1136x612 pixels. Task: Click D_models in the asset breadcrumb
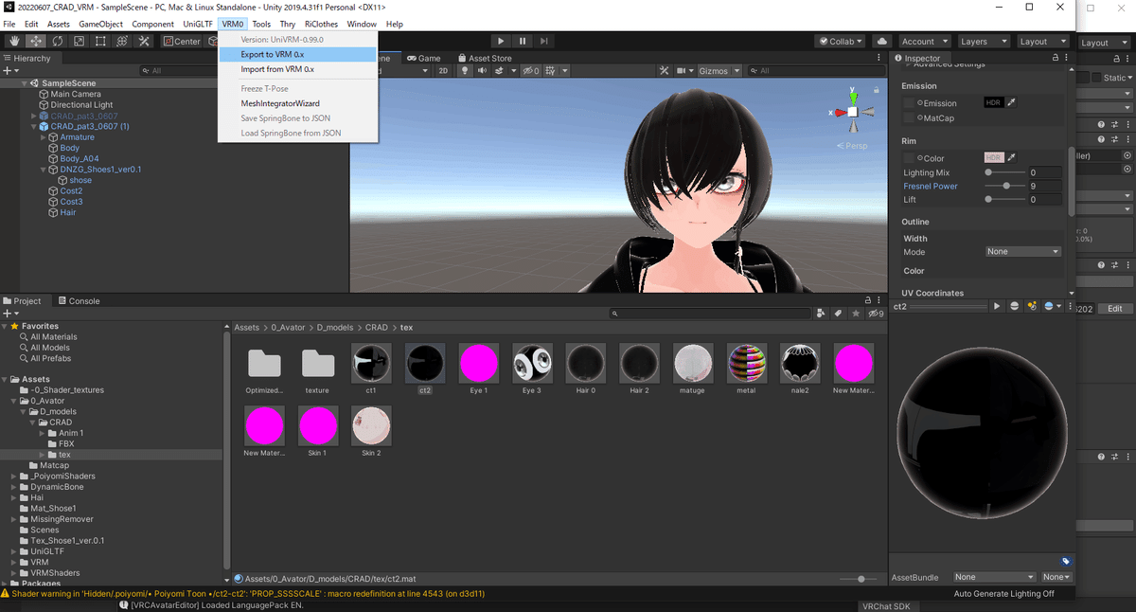[x=333, y=327]
